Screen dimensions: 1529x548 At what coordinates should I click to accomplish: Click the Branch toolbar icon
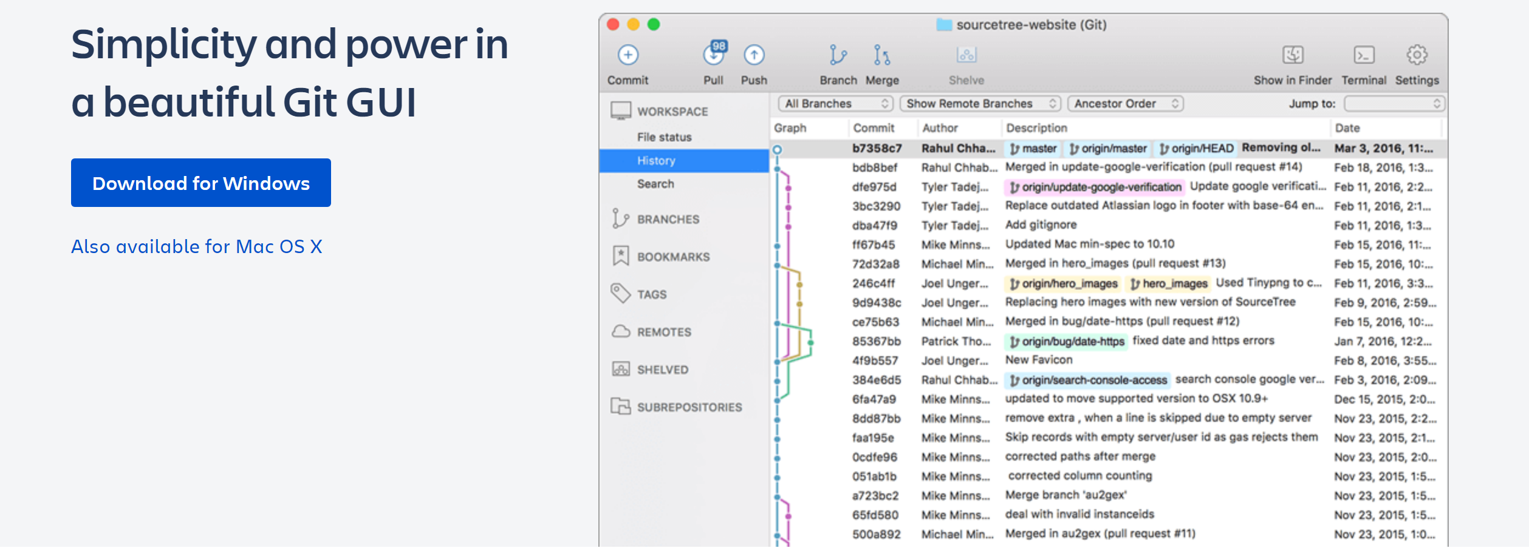tap(838, 55)
